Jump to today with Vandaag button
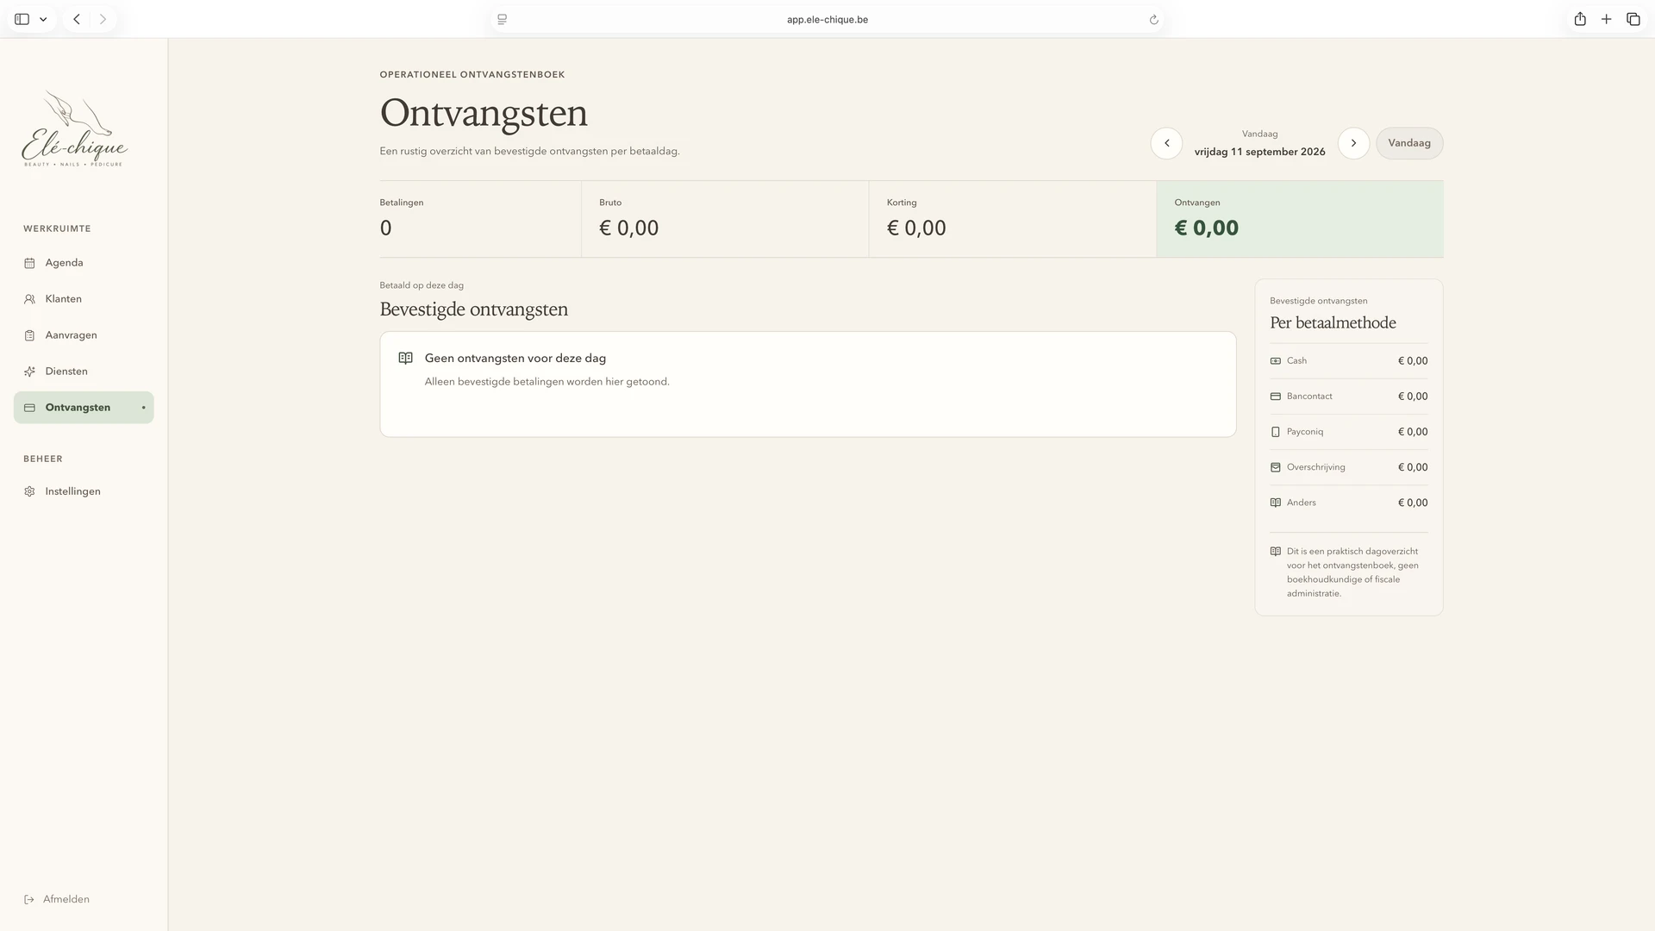Screen dimensions: 1655x931 (x=1409, y=143)
